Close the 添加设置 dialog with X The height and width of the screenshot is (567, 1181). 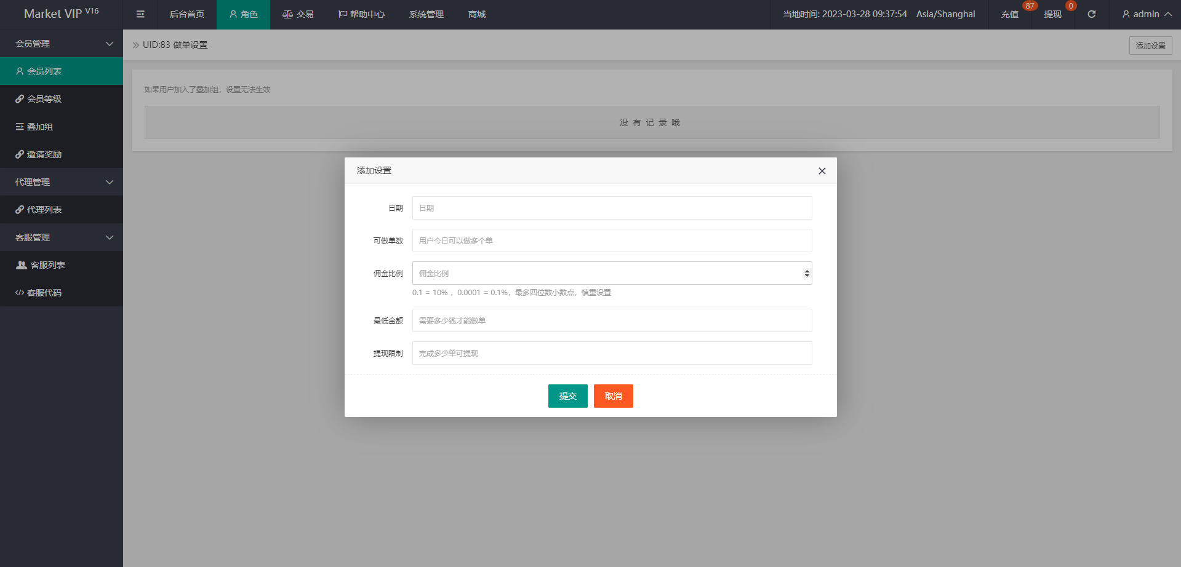click(x=822, y=171)
